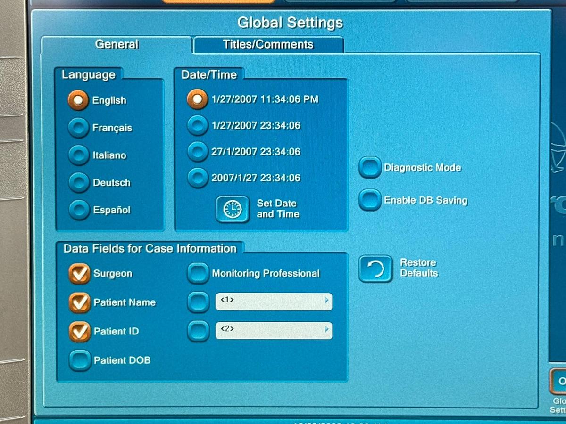Screen dimensions: 566x424
Task: Click the Restore Defaults label
Action: tap(419, 268)
